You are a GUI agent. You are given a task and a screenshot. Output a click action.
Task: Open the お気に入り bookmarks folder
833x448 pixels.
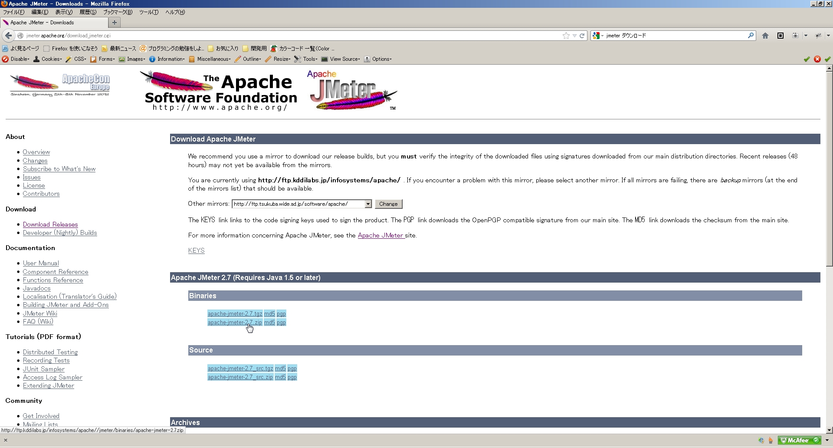(223, 49)
